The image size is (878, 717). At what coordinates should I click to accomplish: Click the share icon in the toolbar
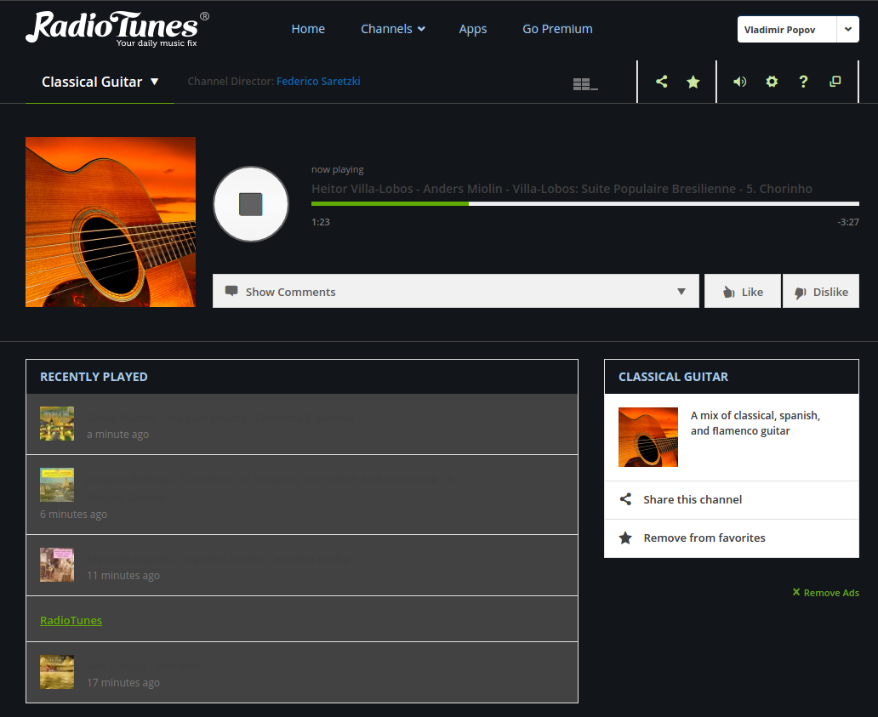click(661, 82)
